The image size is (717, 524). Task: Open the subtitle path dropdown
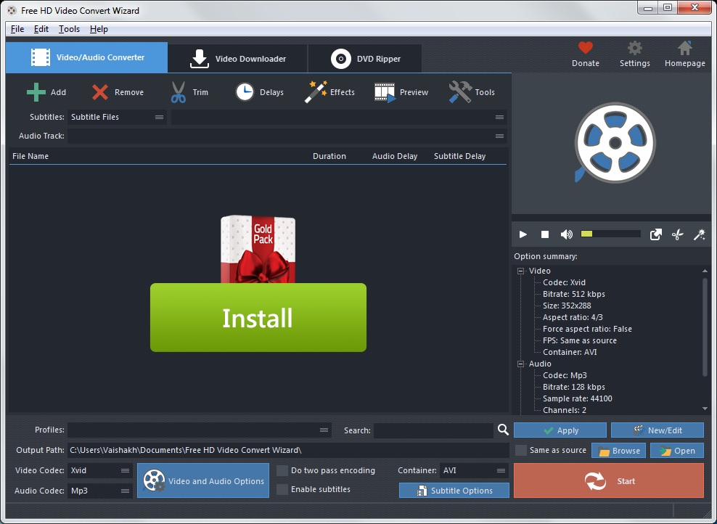[x=339, y=117]
